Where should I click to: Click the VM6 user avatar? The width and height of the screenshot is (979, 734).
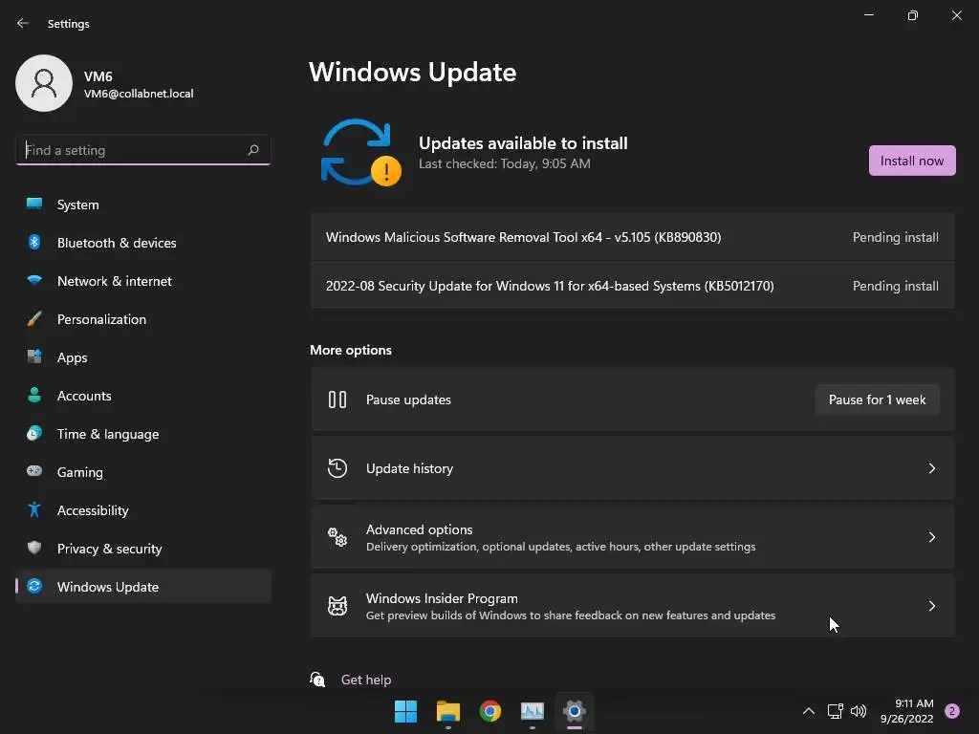[44, 83]
